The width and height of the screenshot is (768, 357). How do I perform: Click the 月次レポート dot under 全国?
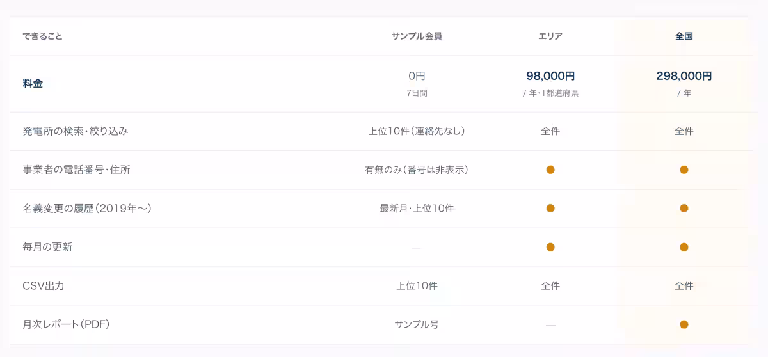tap(684, 324)
